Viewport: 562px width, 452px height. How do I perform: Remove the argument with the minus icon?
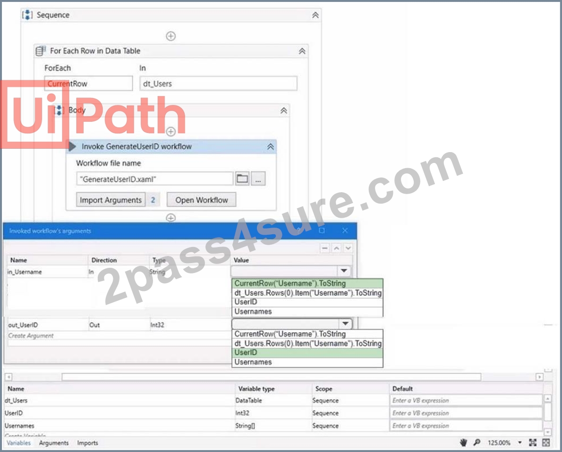pos(325,248)
